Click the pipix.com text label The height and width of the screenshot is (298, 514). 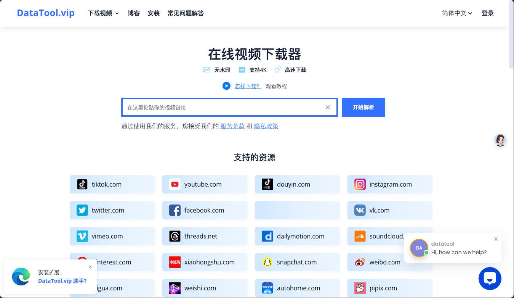(383, 288)
